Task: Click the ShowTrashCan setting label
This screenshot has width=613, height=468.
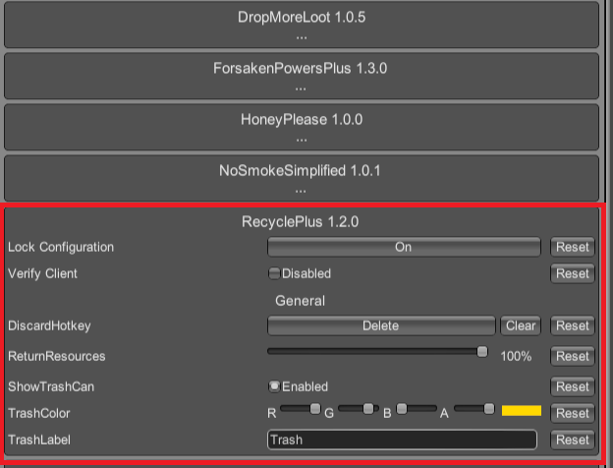Action: click(x=51, y=386)
